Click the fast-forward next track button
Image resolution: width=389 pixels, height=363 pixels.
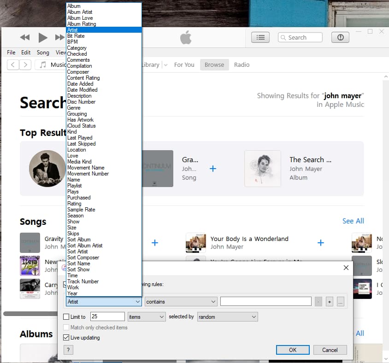(60, 37)
